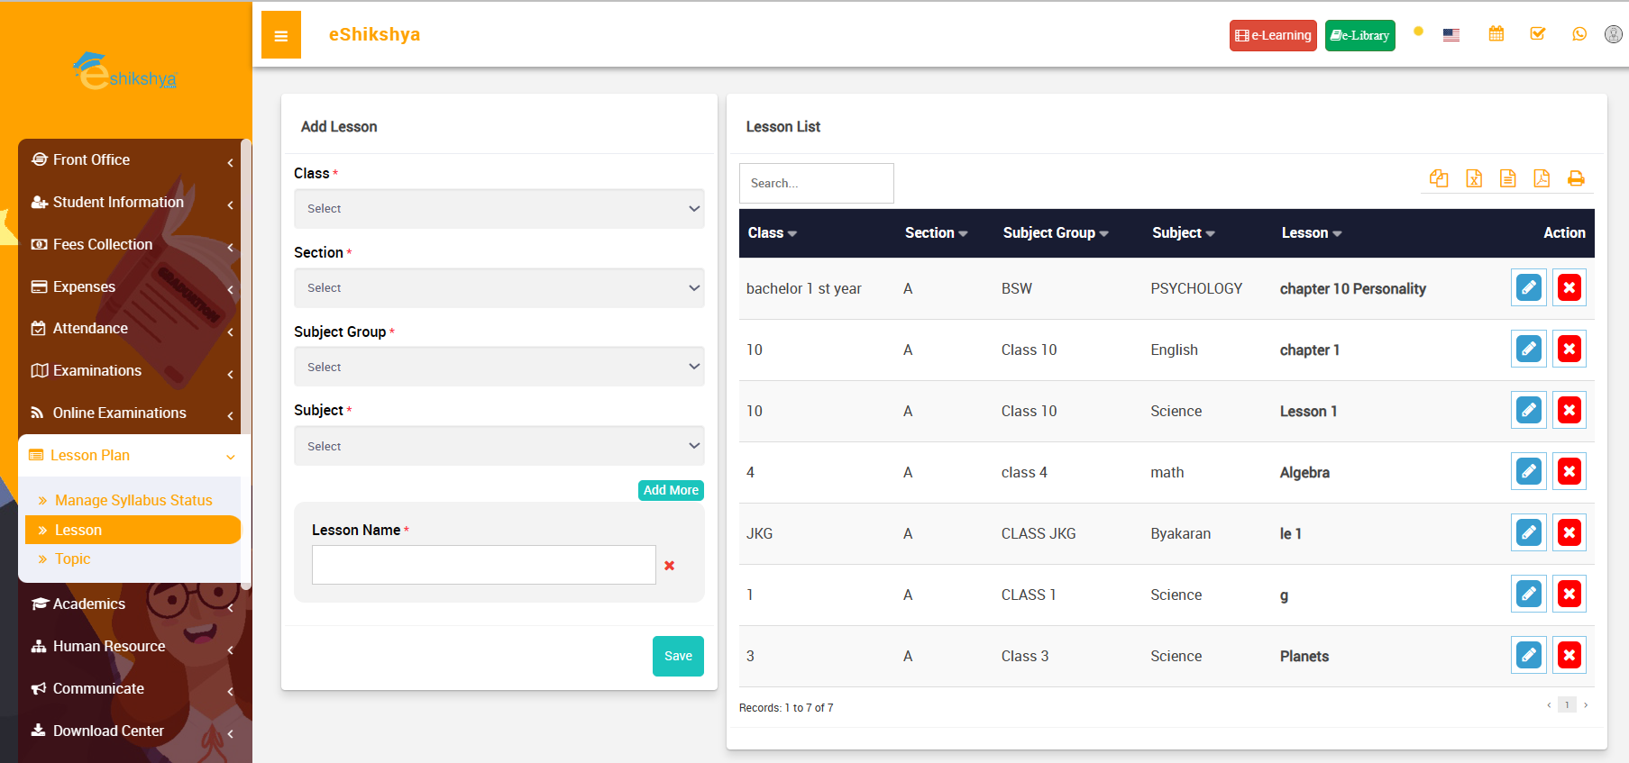Open the calendar icon in header
The width and height of the screenshot is (1629, 763).
coord(1496,34)
